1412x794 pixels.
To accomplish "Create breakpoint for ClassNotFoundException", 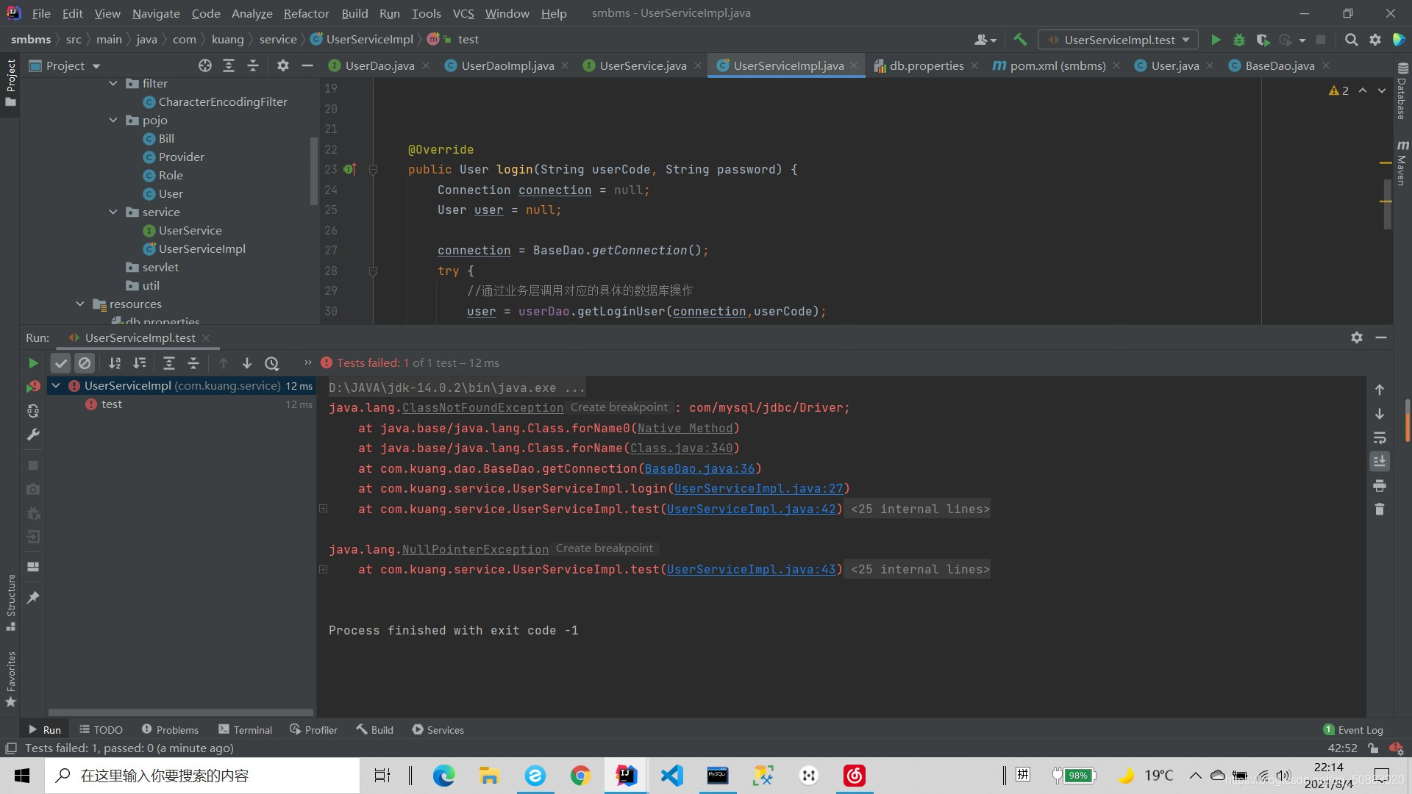I will pos(618,407).
